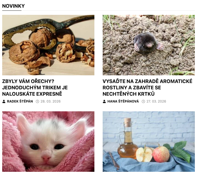This screenshot has width=202, height=174.
Task: Select the date 28. 03. 2026
Action: 51,101
